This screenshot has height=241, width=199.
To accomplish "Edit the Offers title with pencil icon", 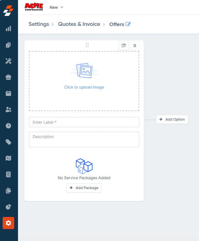I will click(128, 24).
